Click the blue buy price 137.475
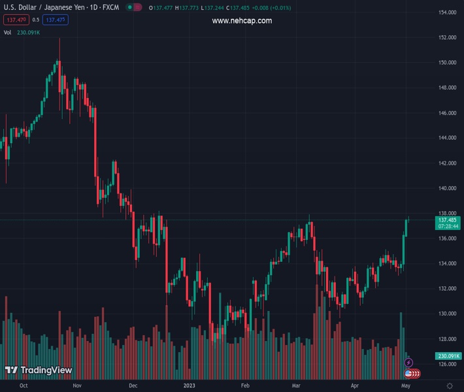 pyautogui.click(x=56, y=20)
